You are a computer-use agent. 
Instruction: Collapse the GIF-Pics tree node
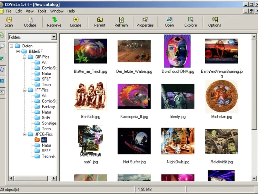(x=25, y=57)
